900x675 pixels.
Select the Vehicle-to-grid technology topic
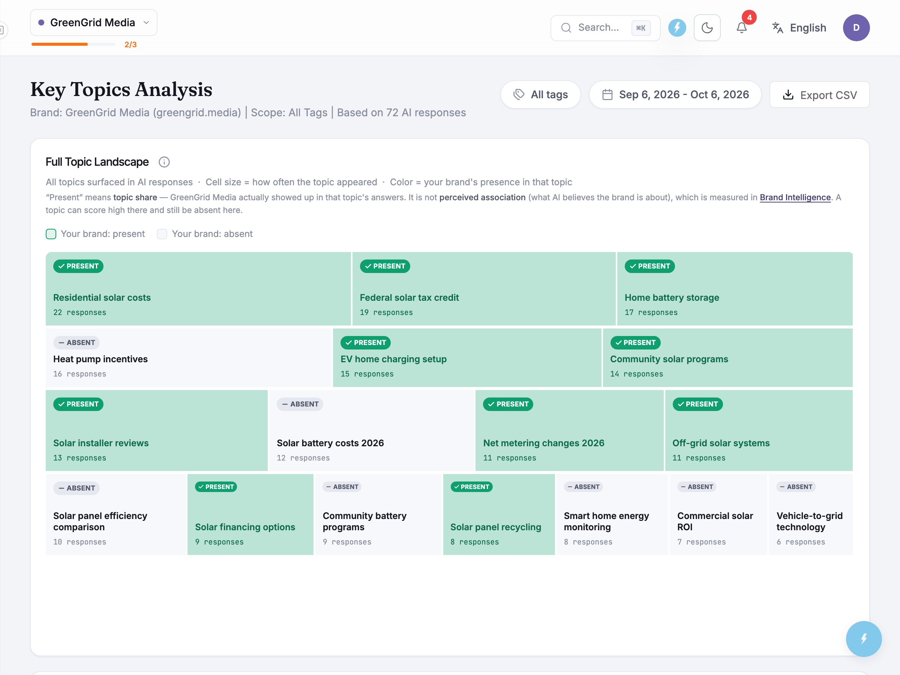810,514
